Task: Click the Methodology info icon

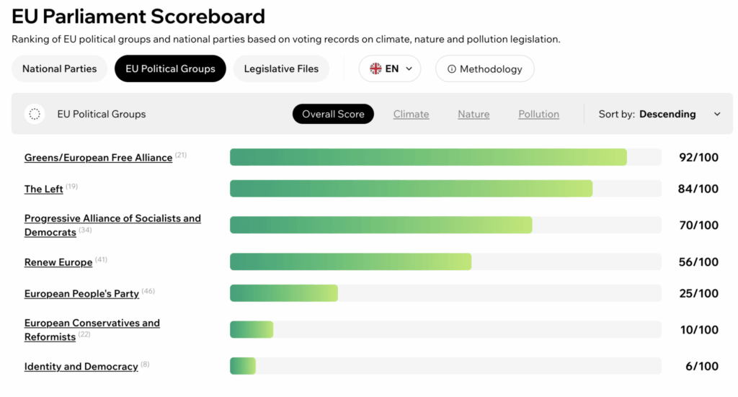Action: tap(452, 69)
